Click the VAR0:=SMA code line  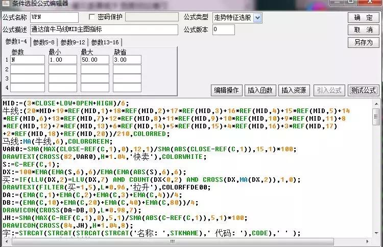pos(150,149)
